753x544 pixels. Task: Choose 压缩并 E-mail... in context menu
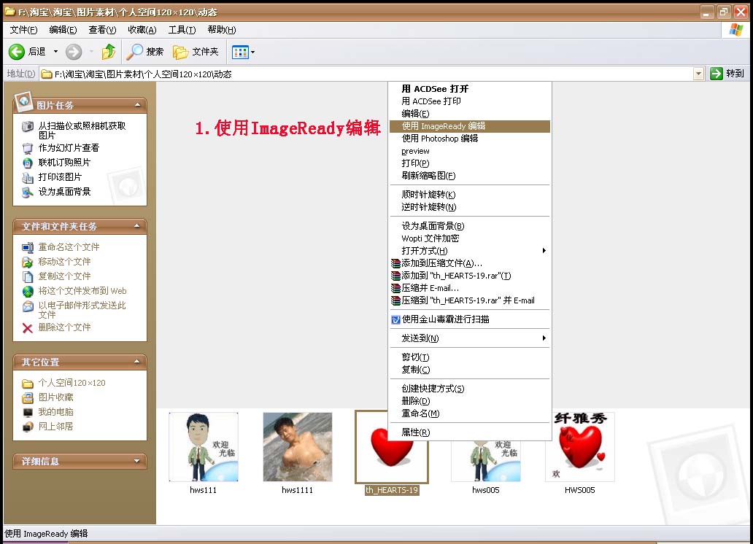[x=469, y=289]
